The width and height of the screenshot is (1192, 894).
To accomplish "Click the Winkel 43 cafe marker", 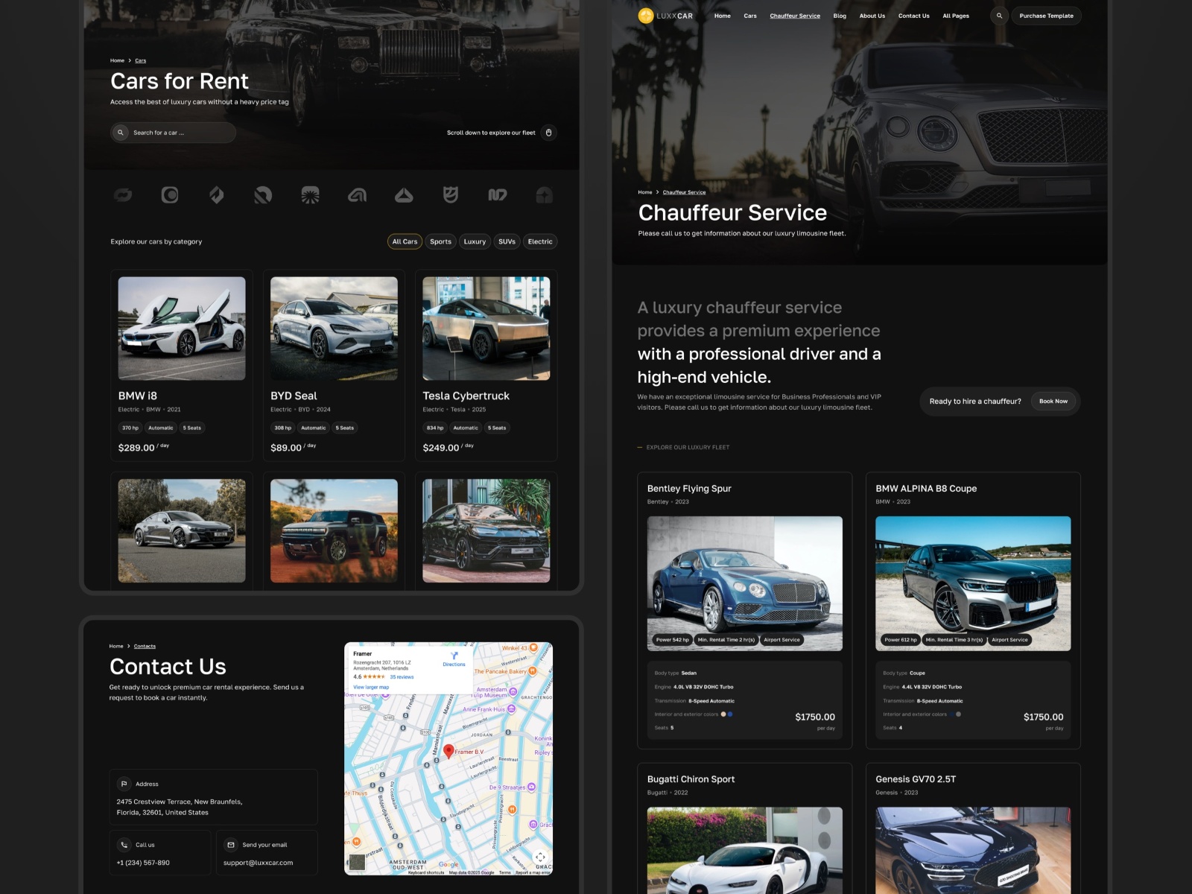I will coord(533,648).
